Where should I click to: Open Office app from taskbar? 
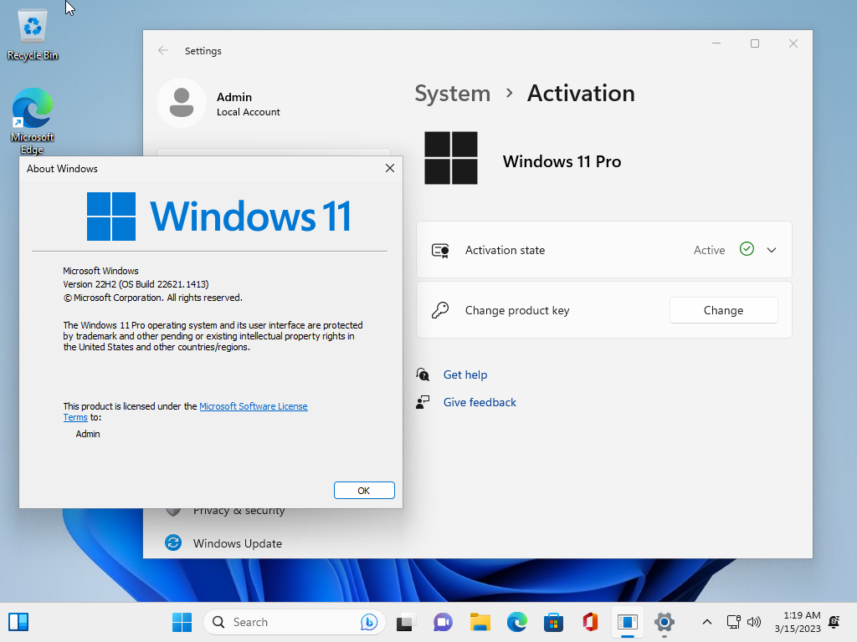(x=590, y=622)
